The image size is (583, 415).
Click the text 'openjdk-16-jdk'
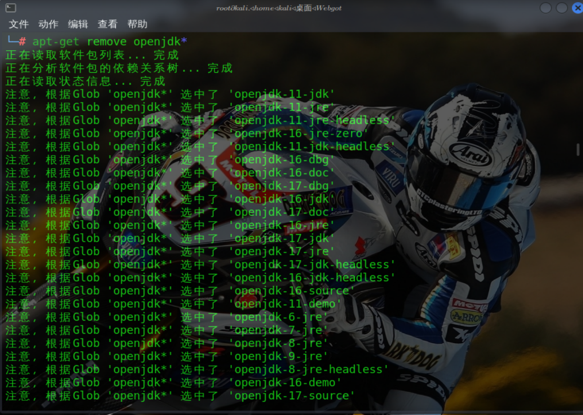pos(282,199)
